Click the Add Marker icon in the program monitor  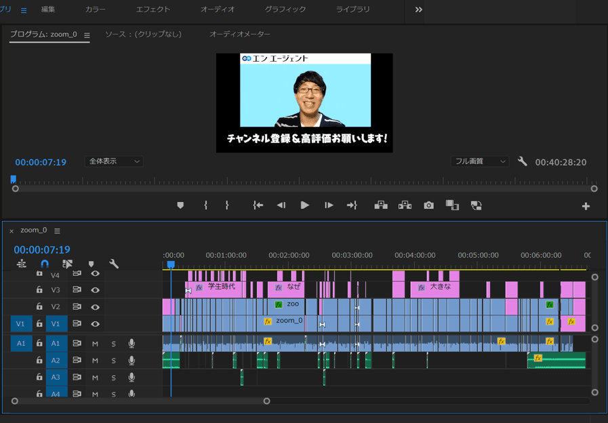coord(180,205)
